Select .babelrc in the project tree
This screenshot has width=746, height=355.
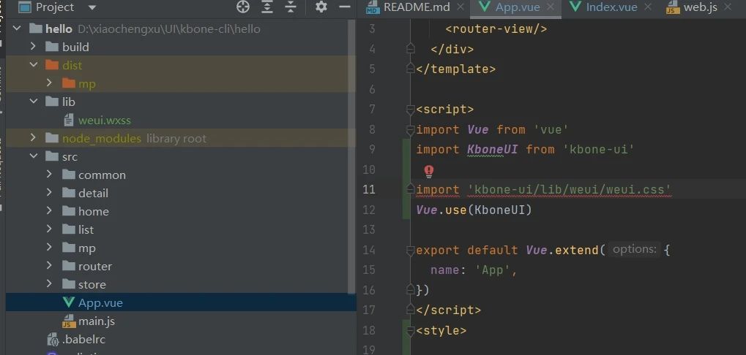(x=181, y=340)
